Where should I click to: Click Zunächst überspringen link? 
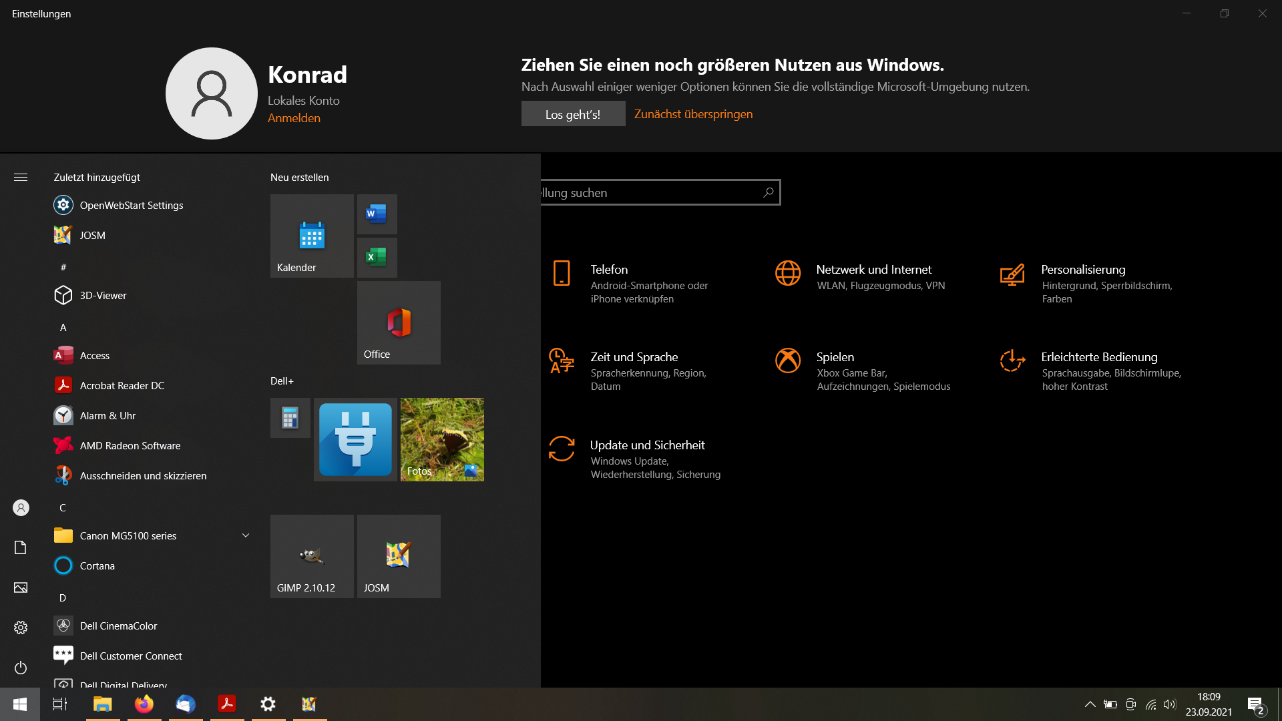tap(693, 114)
